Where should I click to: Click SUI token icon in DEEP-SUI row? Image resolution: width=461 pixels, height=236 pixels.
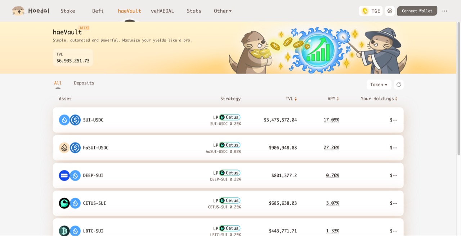pos(75,175)
